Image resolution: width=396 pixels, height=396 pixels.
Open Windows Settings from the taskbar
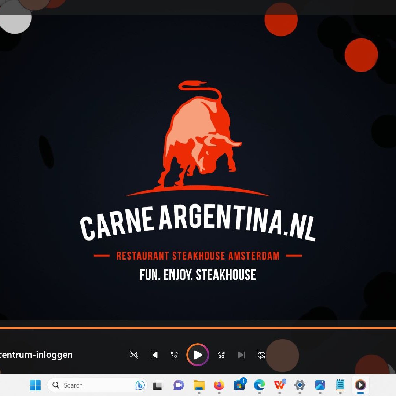click(300, 385)
